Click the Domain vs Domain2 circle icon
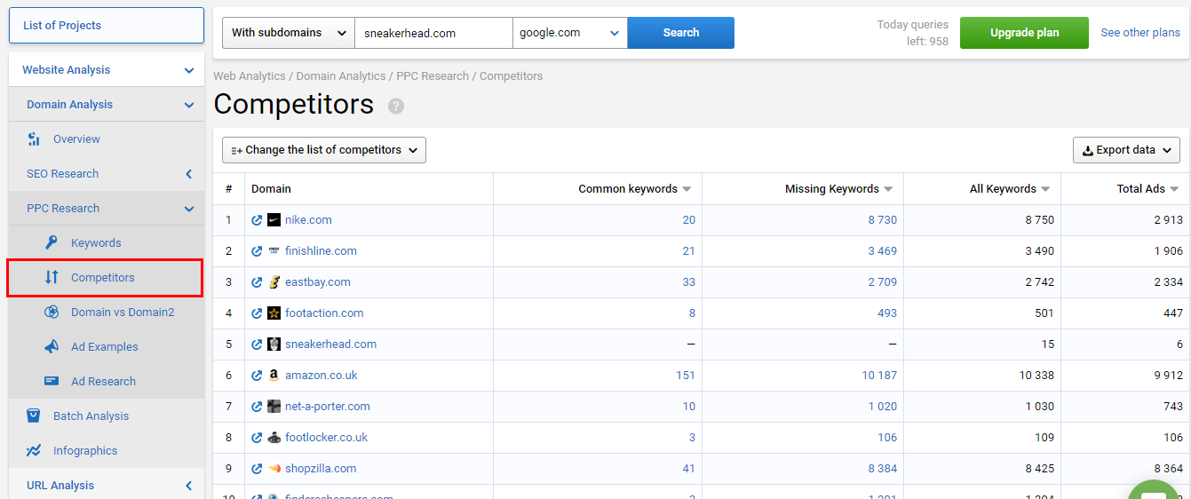The image size is (1191, 499). click(x=52, y=313)
